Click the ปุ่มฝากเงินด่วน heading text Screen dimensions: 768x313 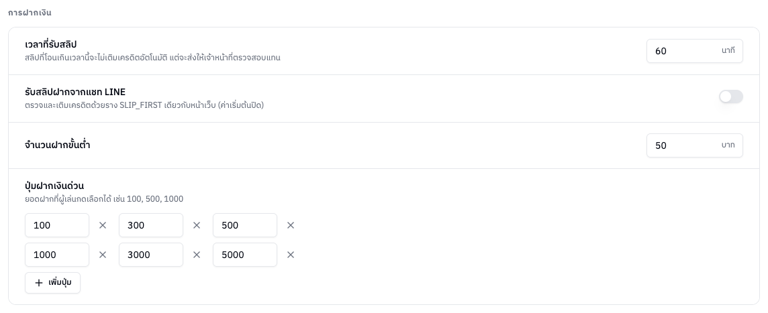[x=54, y=186]
